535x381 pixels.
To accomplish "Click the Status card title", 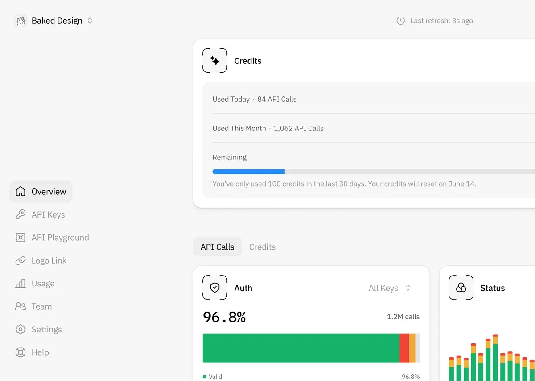I will click(493, 288).
